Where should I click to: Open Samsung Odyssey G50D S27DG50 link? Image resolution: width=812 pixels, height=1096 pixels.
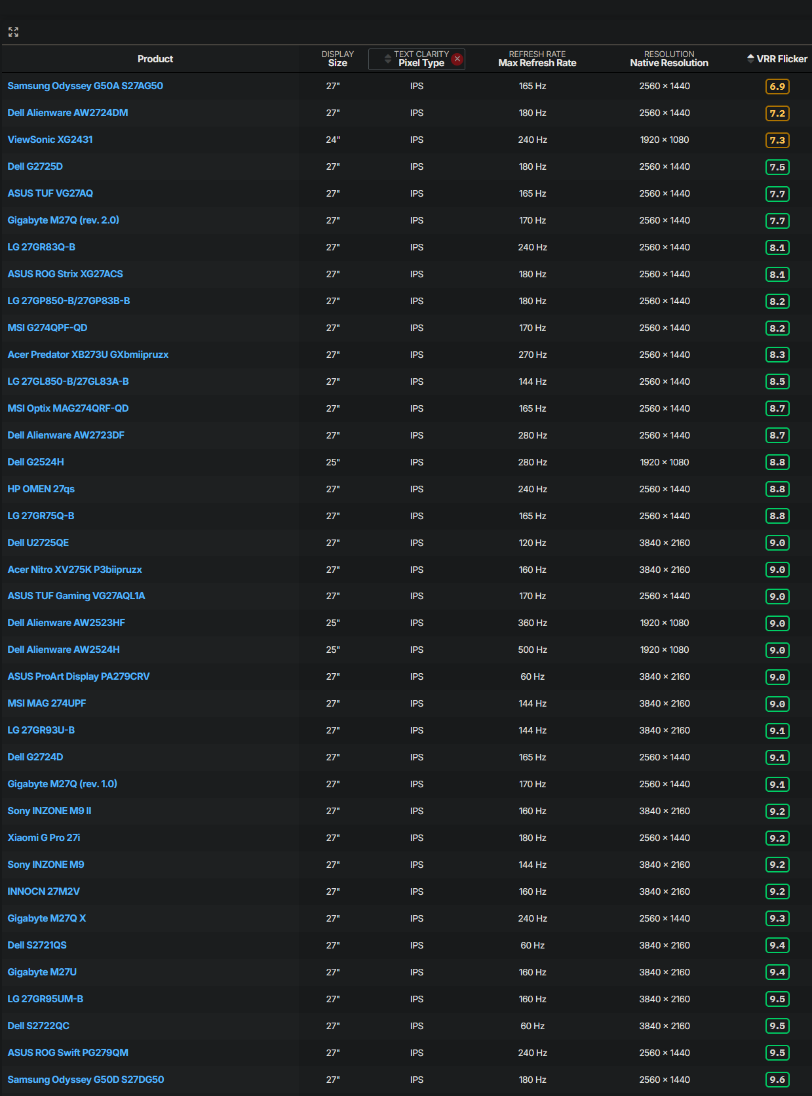[86, 1080]
